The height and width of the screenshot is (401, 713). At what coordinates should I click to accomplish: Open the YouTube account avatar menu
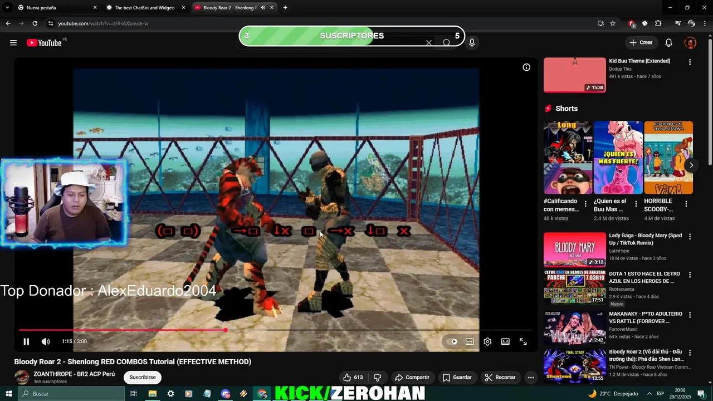690,43
